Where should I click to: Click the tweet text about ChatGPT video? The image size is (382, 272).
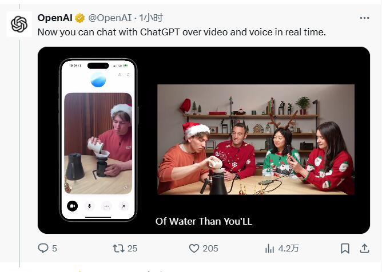tap(181, 32)
